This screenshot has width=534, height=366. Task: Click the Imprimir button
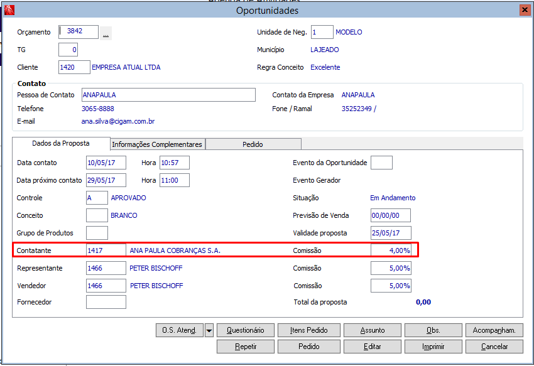(x=433, y=347)
